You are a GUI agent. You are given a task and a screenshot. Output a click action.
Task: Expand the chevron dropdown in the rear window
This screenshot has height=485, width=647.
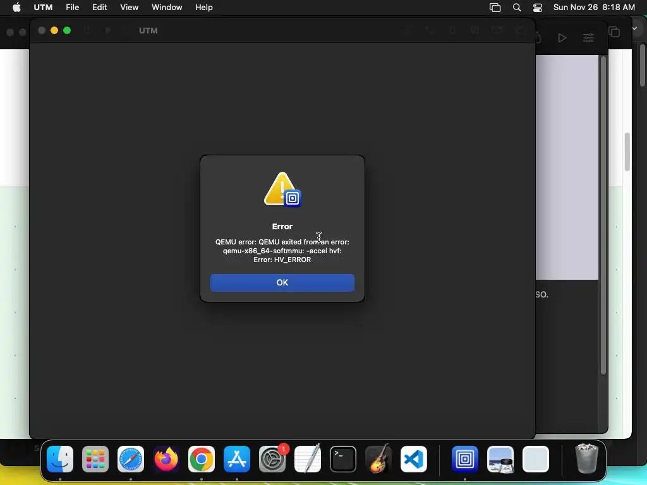point(634,28)
